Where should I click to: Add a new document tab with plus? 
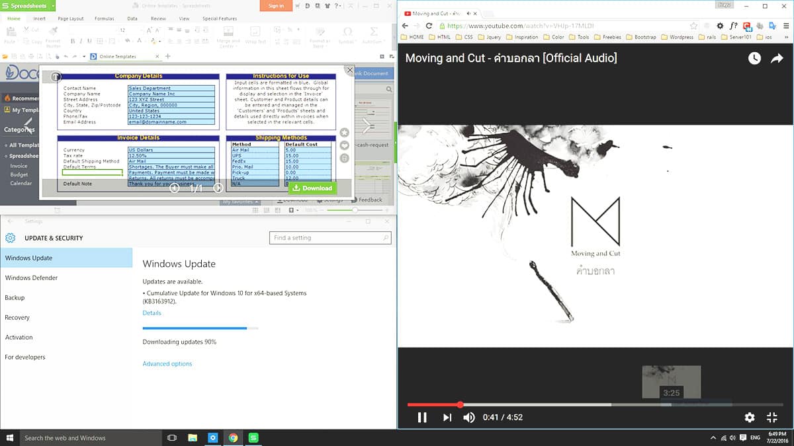point(168,57)
